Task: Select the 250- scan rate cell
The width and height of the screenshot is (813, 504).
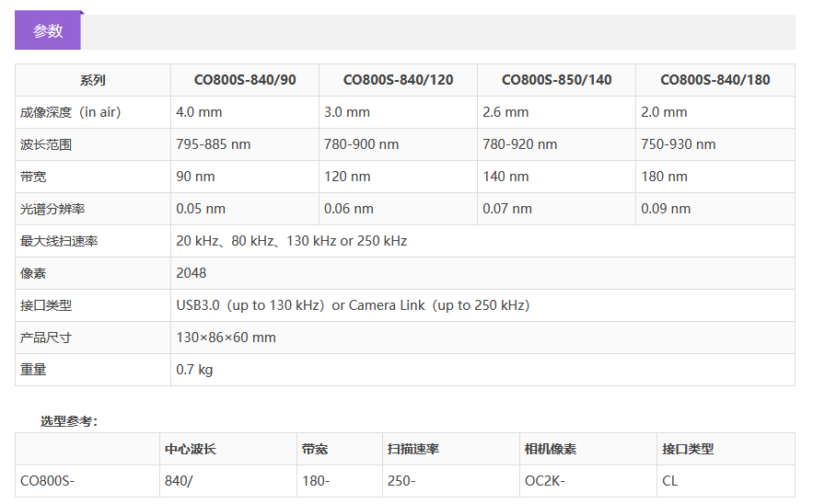Action: [x=401, y=481]
